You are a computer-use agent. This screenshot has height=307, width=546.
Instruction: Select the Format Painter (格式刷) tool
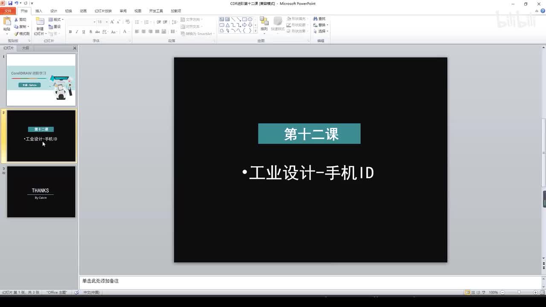click(22, 34)
